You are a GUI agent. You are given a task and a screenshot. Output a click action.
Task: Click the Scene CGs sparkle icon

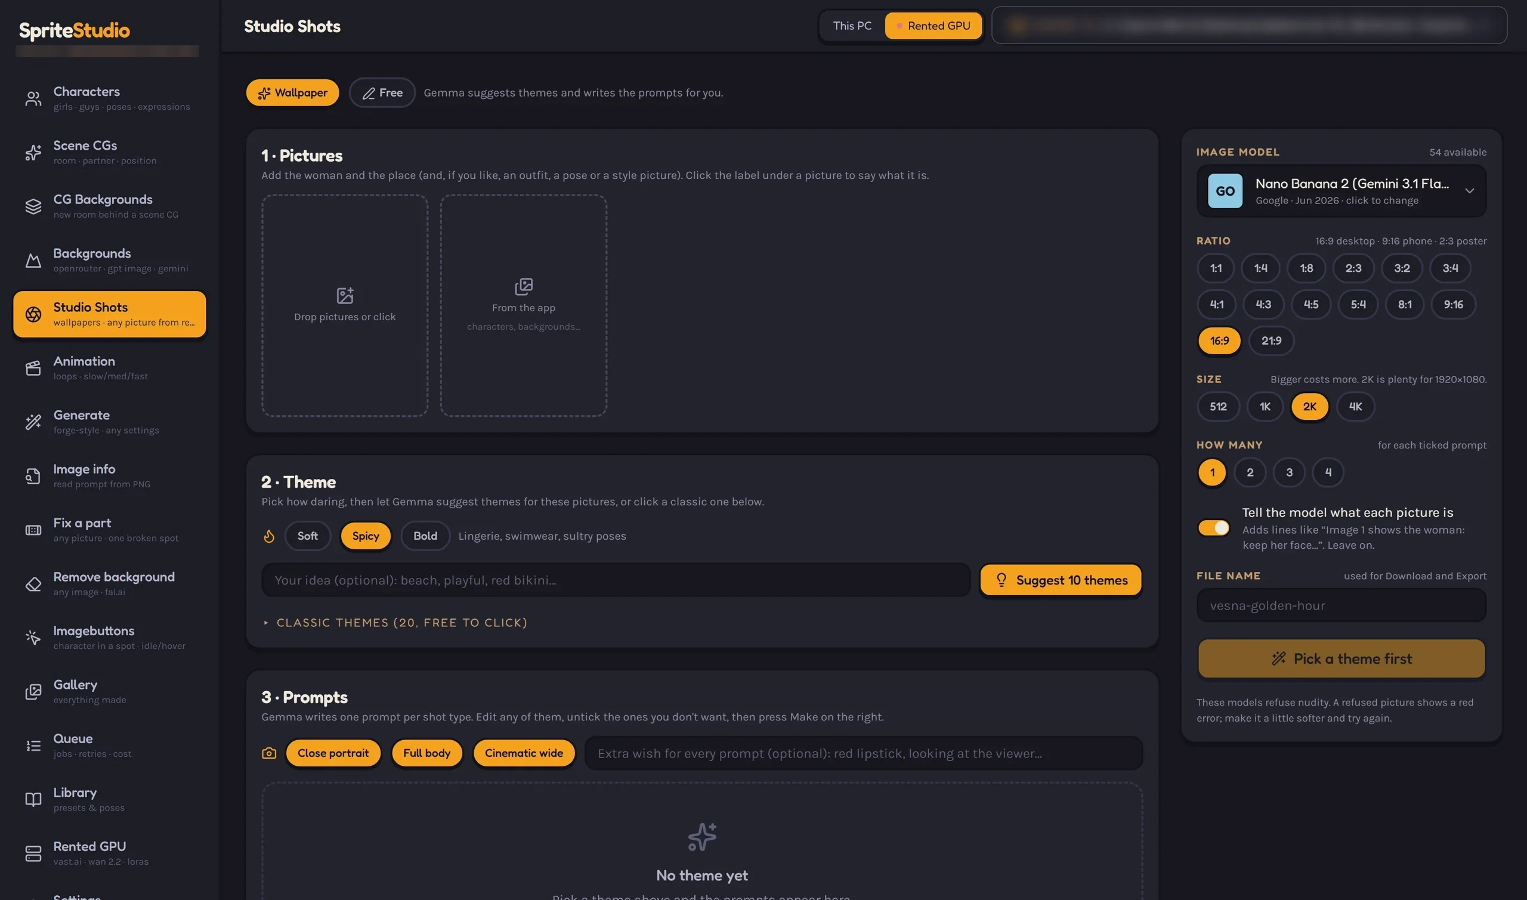point(33,152)
